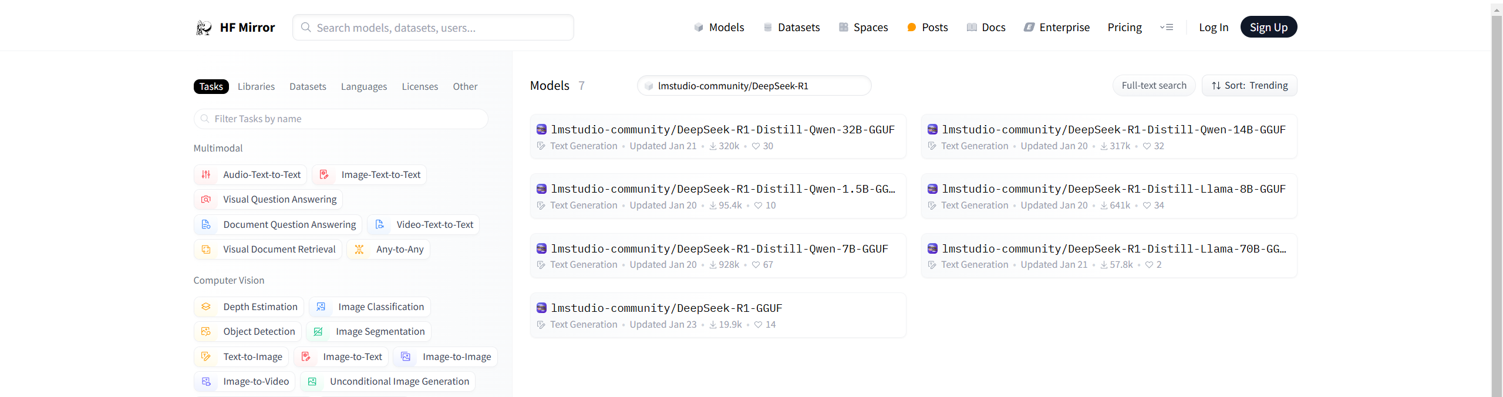Click the Object Detection task icon
The image size is (1503, 397).
[x=206, y=332]
